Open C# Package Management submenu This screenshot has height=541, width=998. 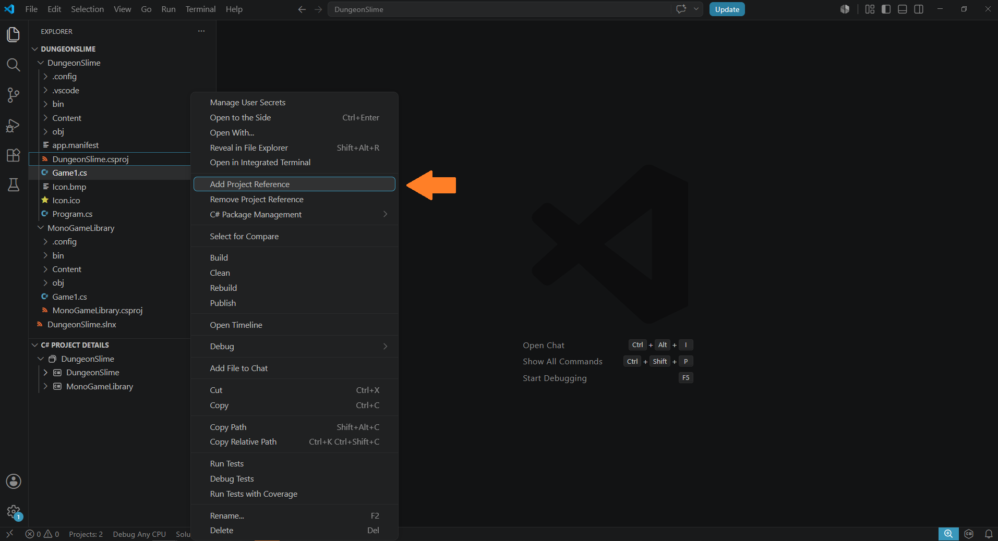pyautogui.click(x=294, y=214)
